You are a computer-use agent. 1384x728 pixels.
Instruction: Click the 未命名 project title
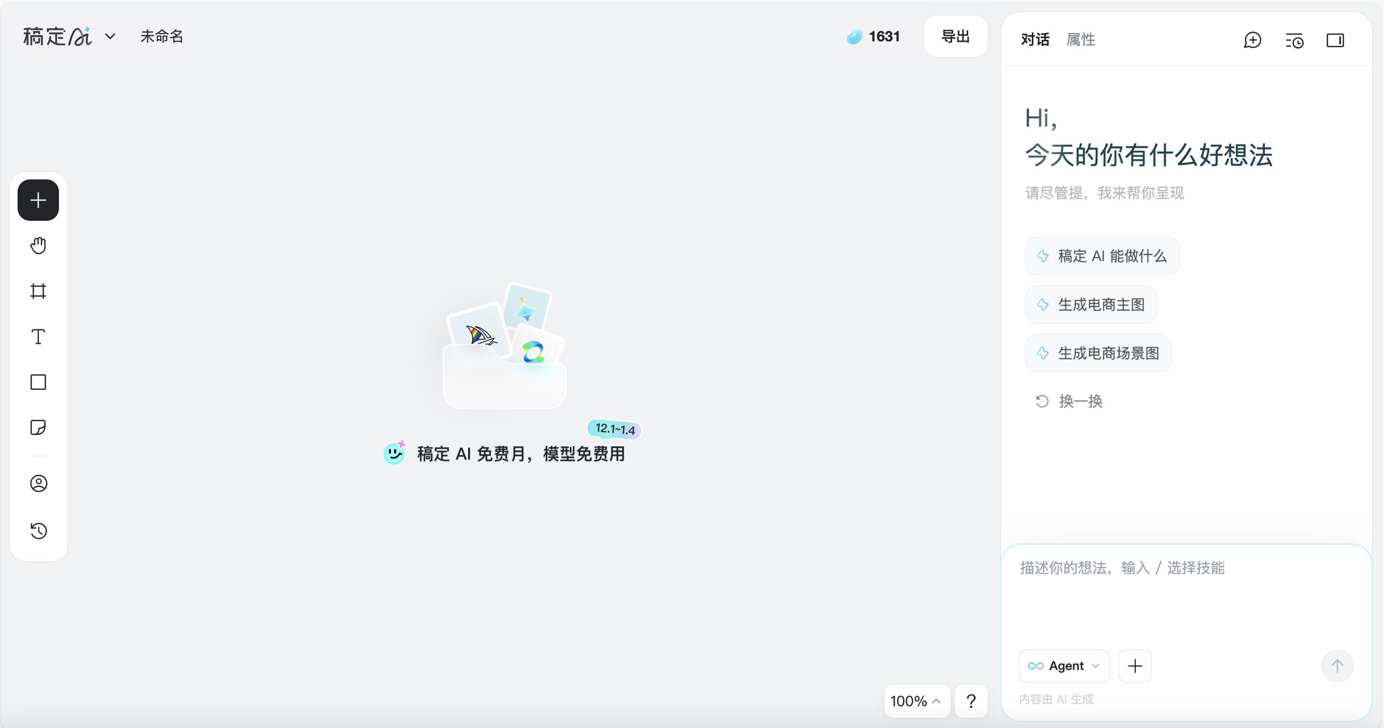[162, 37]
